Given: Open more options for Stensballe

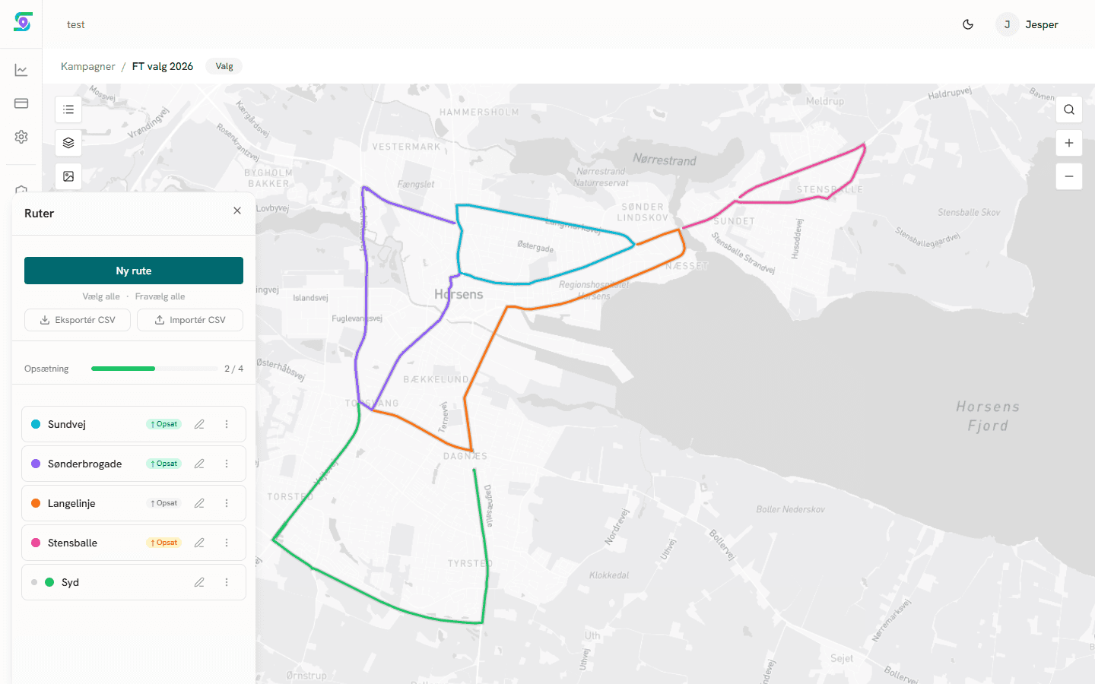Looking at the screenshot, I should coord(227,543).
